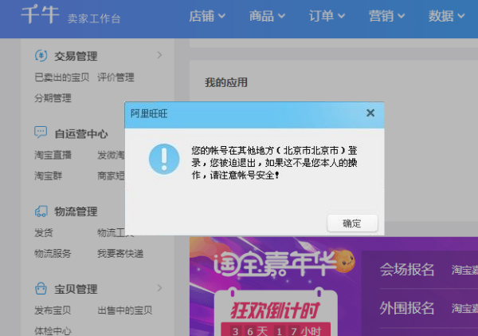Open 评价管理 link
The height and width of the screenshot is (336, 478).
click(116, 77)
